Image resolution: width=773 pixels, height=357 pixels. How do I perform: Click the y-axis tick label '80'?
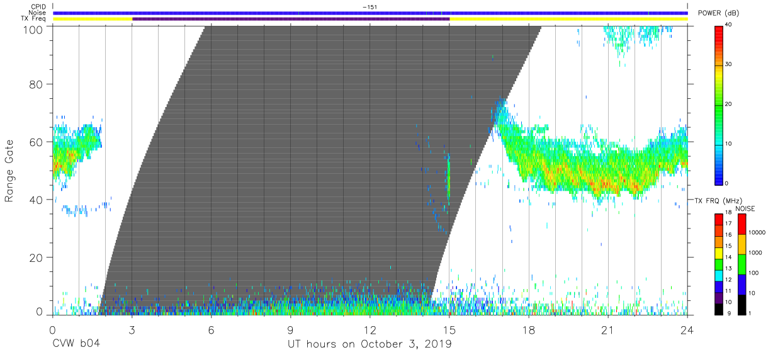(x=37, y=84)
